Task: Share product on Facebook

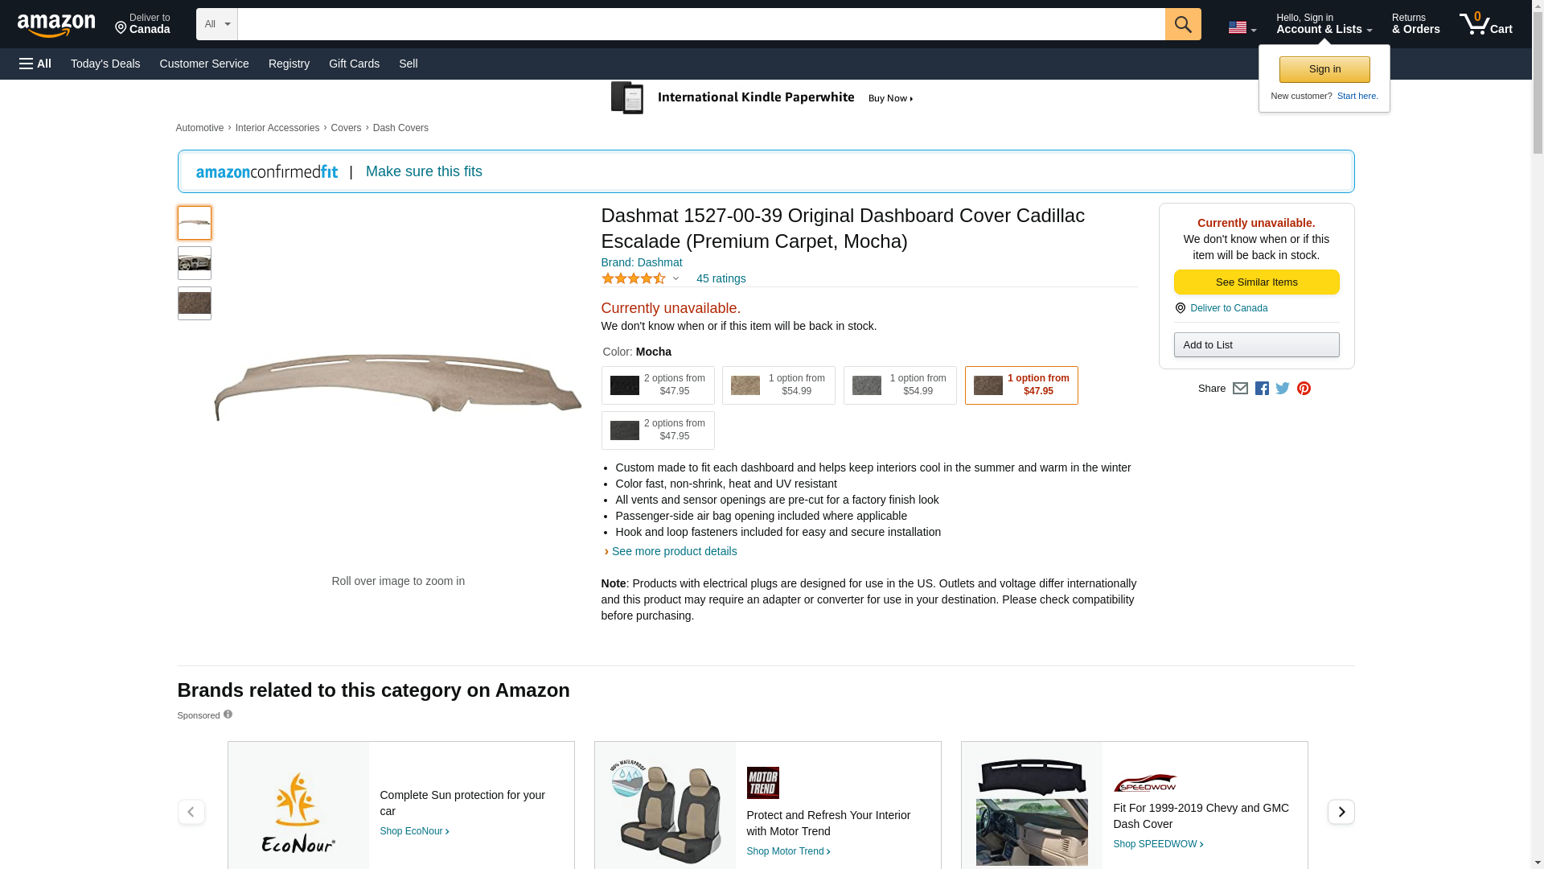Action: (1262, 389)
